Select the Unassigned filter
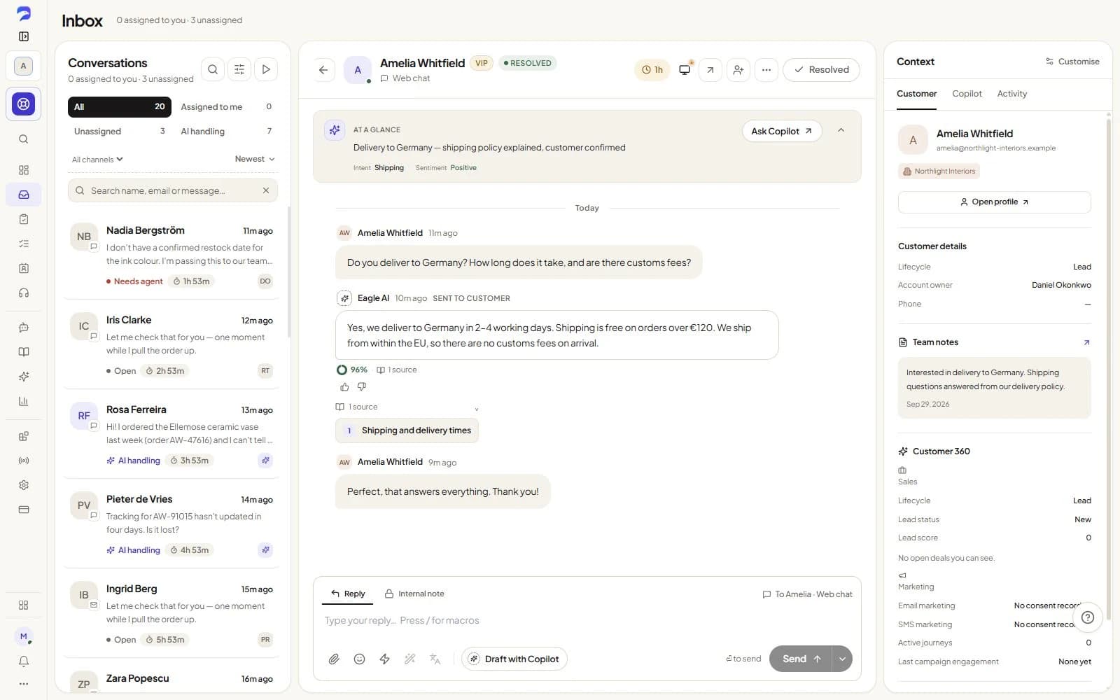The height and width of the screenshot is (700, 1120). [120, 131]
